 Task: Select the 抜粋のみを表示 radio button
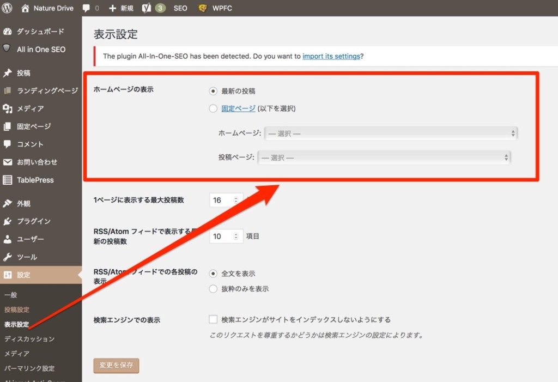point(213,288)
